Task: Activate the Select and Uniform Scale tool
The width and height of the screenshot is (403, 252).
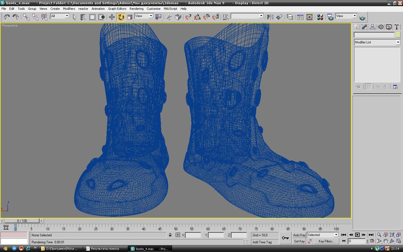Action: coord(130,17)
